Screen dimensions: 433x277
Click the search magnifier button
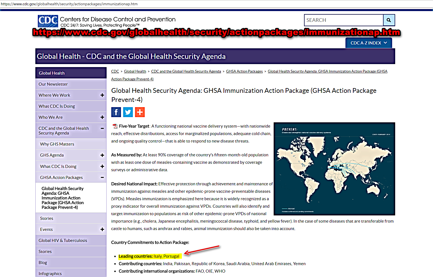(x=389, y=20)
